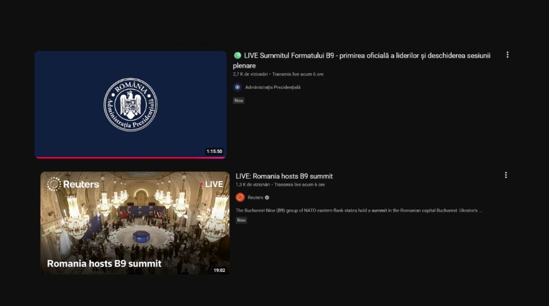Click The Bucharest Nine description text
Image resolution: width=549 pixels, height=306 pixels.
pyautogui.click(x=359, y=210)
